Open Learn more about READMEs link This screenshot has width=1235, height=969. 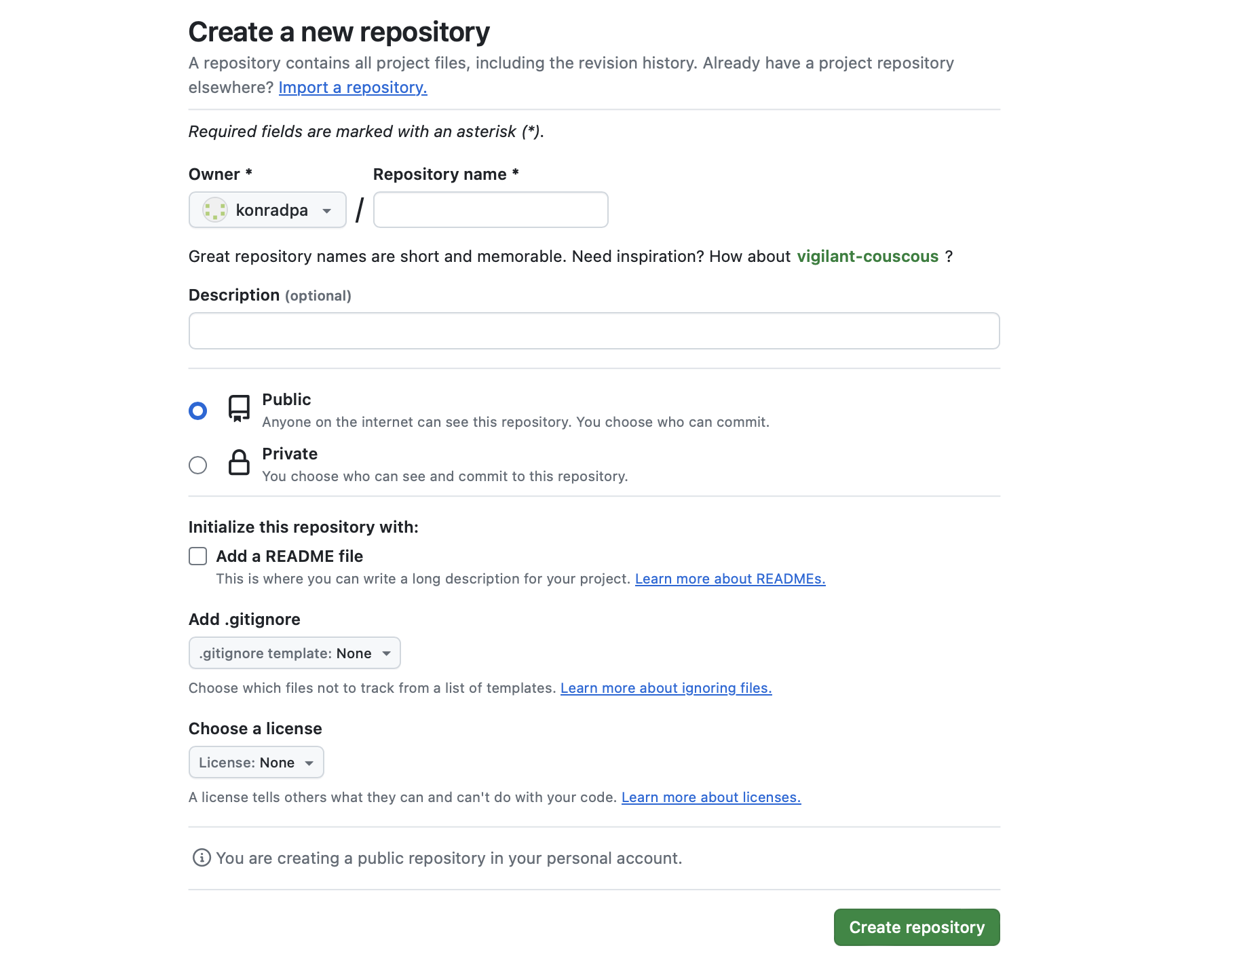tap(730, 579)
